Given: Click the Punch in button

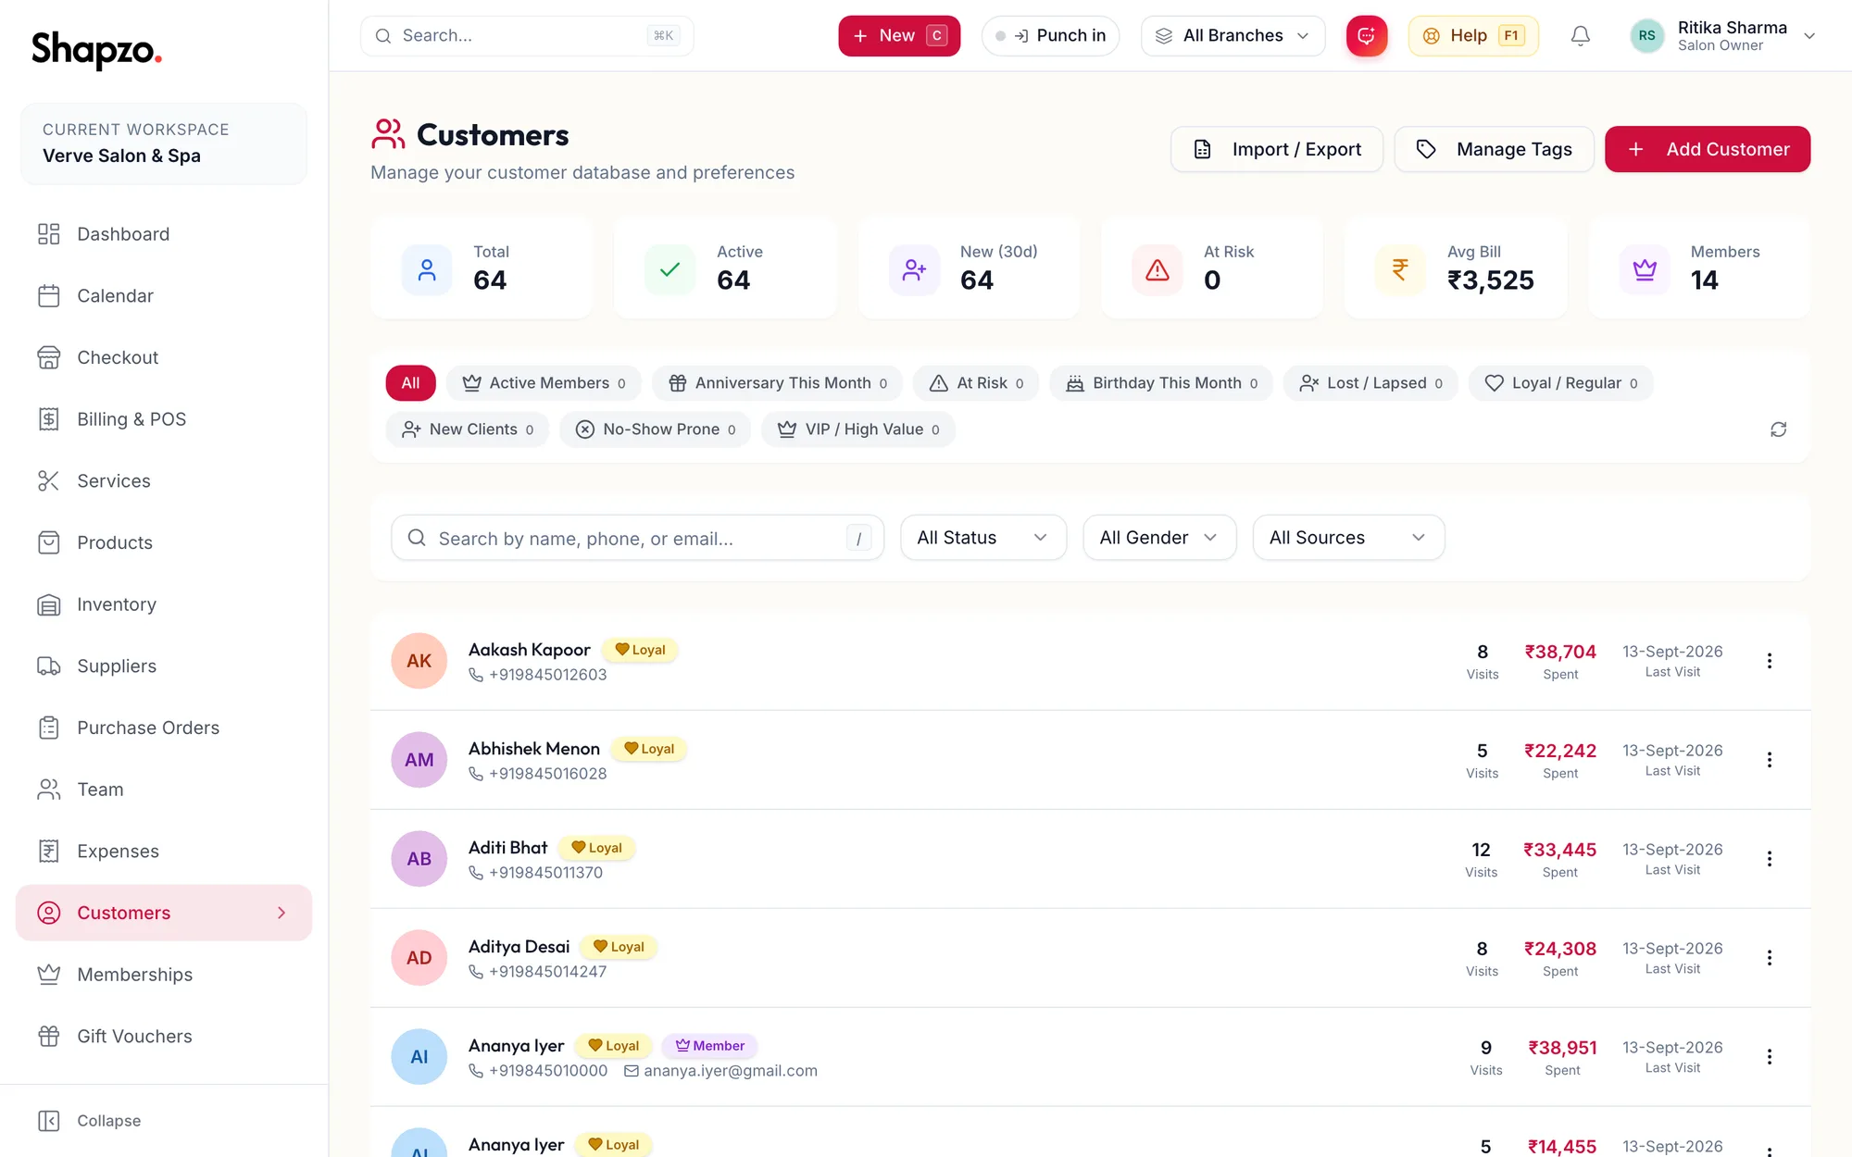Looking at the screenshot, I should click(1050, 36).
